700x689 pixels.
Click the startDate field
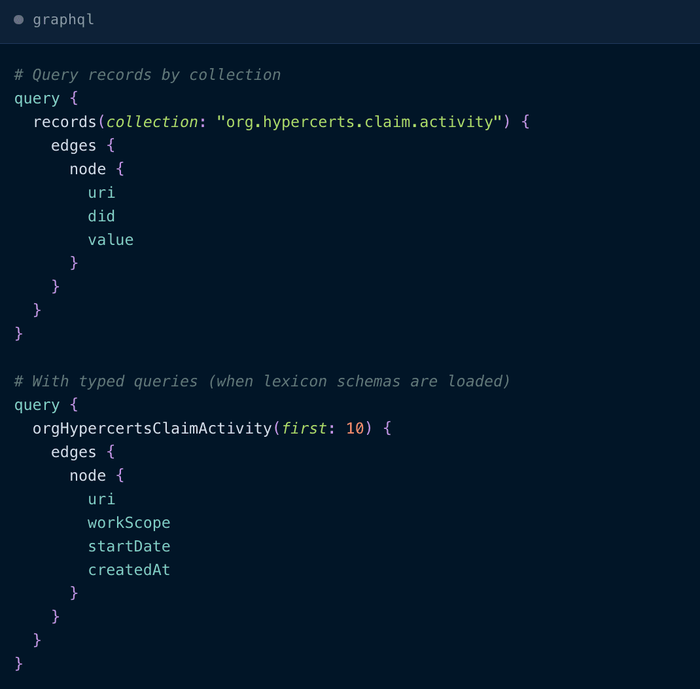[x=129, y=546]
